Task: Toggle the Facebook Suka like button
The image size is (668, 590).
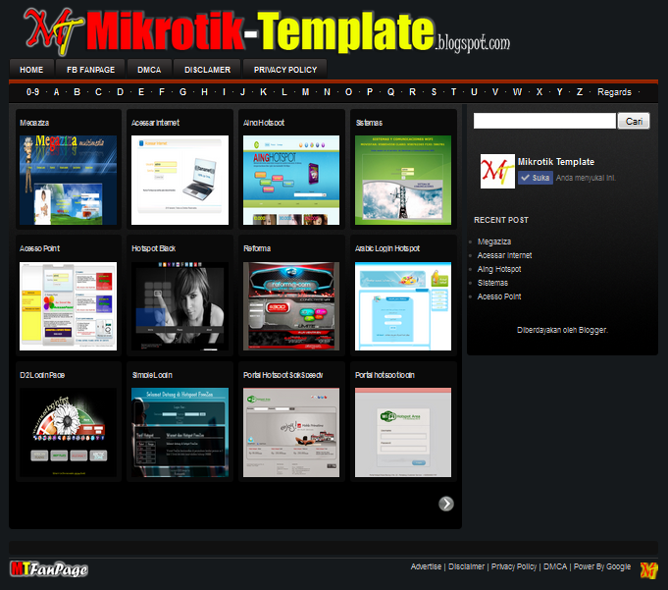Action: coord(536,178)
